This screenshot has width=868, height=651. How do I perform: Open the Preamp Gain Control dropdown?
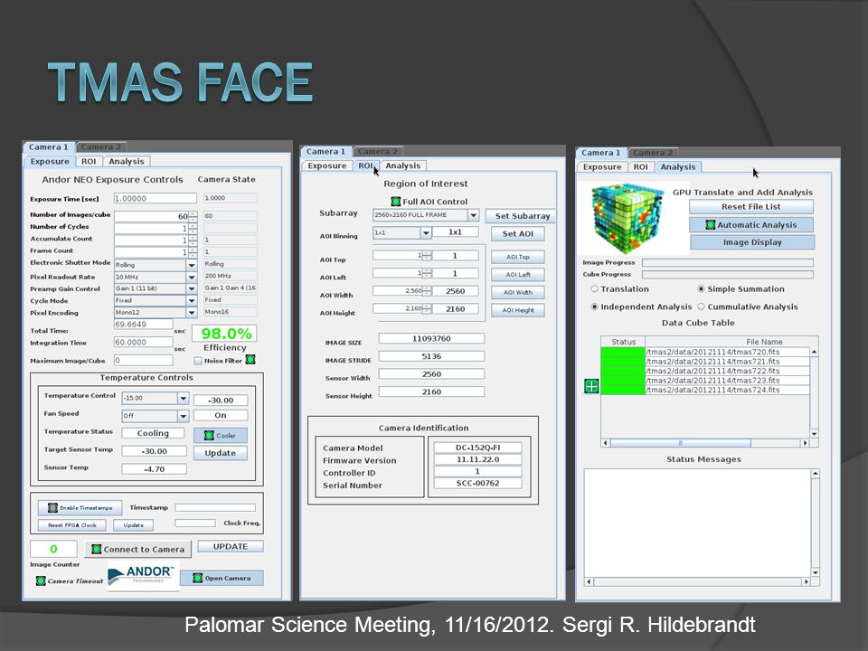(192, 289)
